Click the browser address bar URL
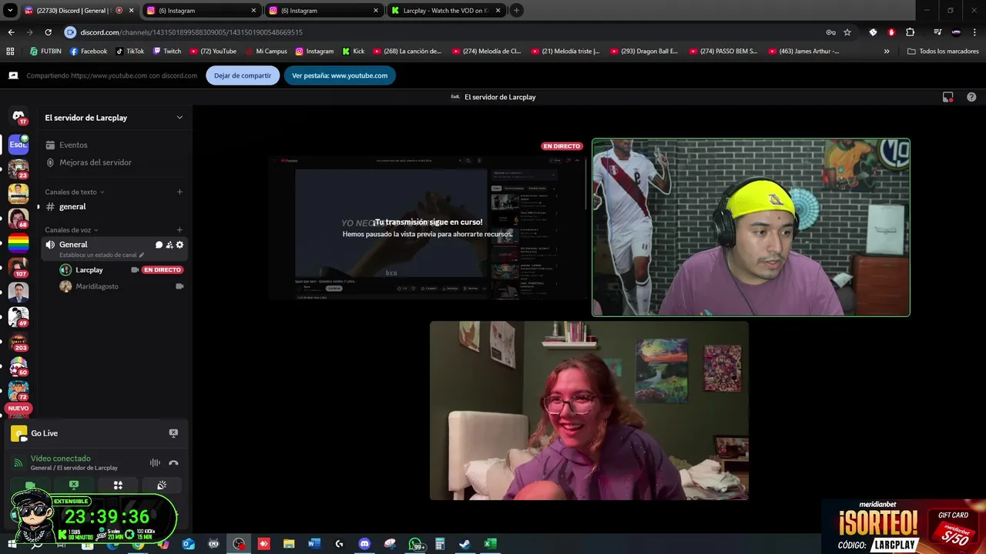The height and width of the screenshot is (554, 986). [191, 32]
